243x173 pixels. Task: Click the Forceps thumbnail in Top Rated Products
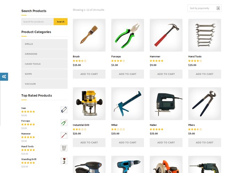[x=64, y=122]
